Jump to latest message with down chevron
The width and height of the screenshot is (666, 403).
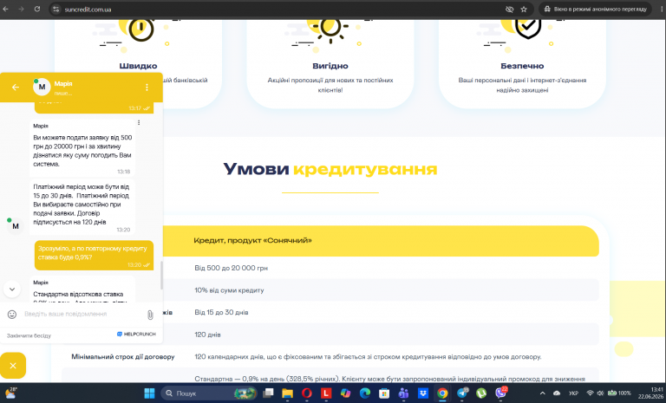[12, 289]
